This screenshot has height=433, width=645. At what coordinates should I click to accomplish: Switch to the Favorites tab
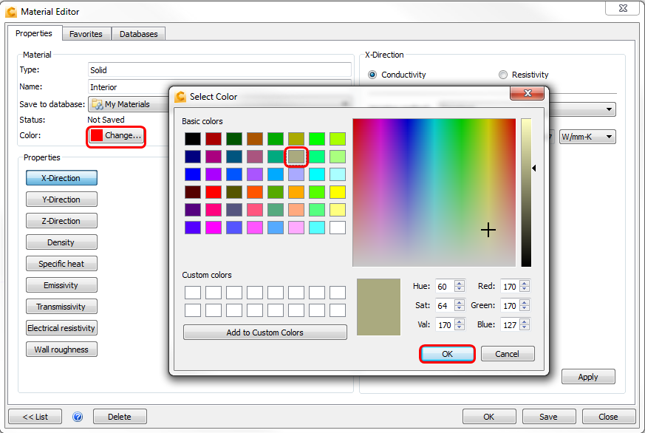pyautogui.click(x=86, y=33)
